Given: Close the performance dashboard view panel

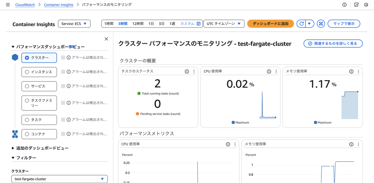Looking at the screenshot, I should click(x=106, y=39).
